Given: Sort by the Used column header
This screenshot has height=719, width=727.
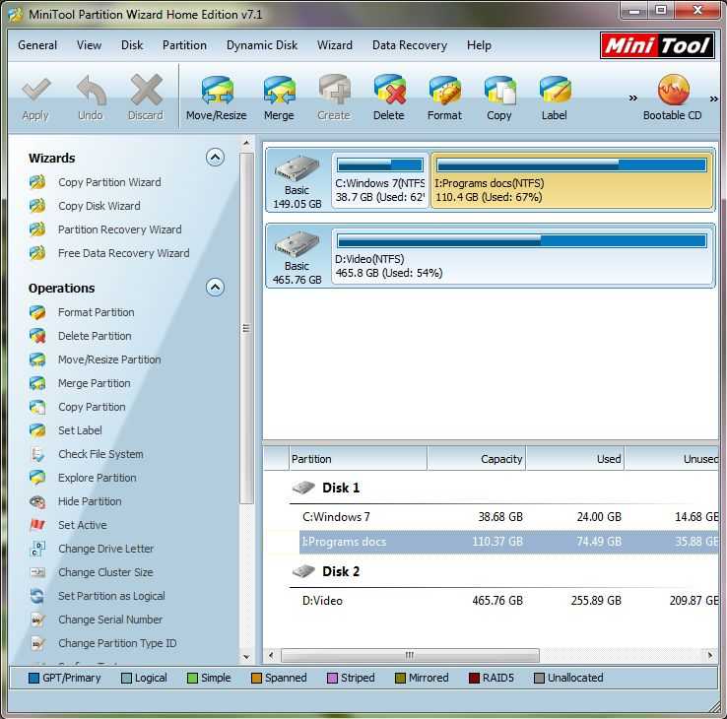Looking at the screenshot, I should [575, 458].
